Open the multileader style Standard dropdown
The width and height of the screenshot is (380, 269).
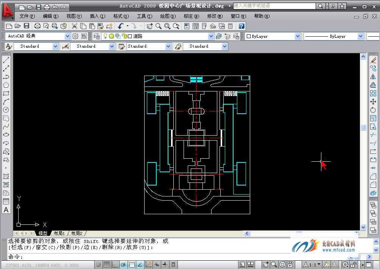click(225, 46)
